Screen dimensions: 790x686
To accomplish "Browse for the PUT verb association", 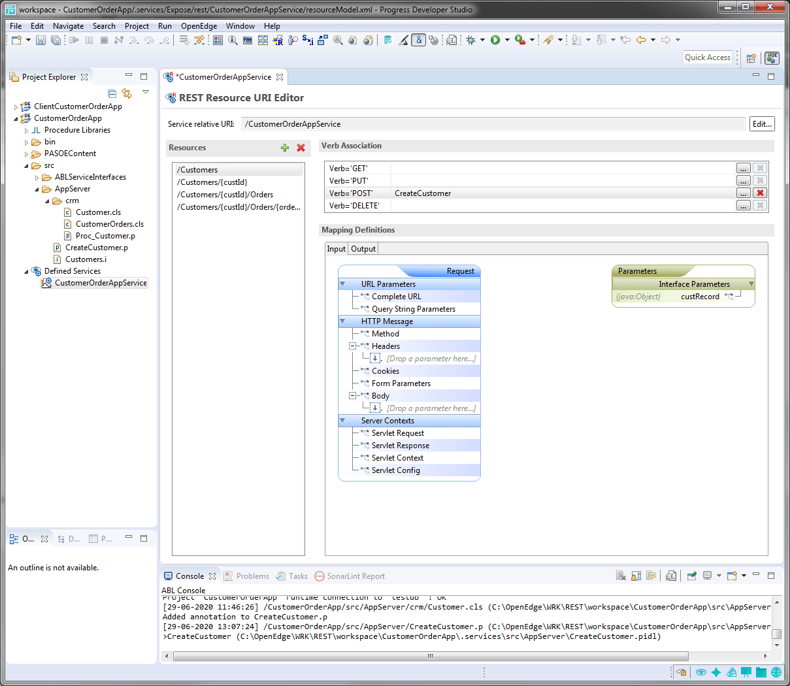I will [x=744, y=180].
